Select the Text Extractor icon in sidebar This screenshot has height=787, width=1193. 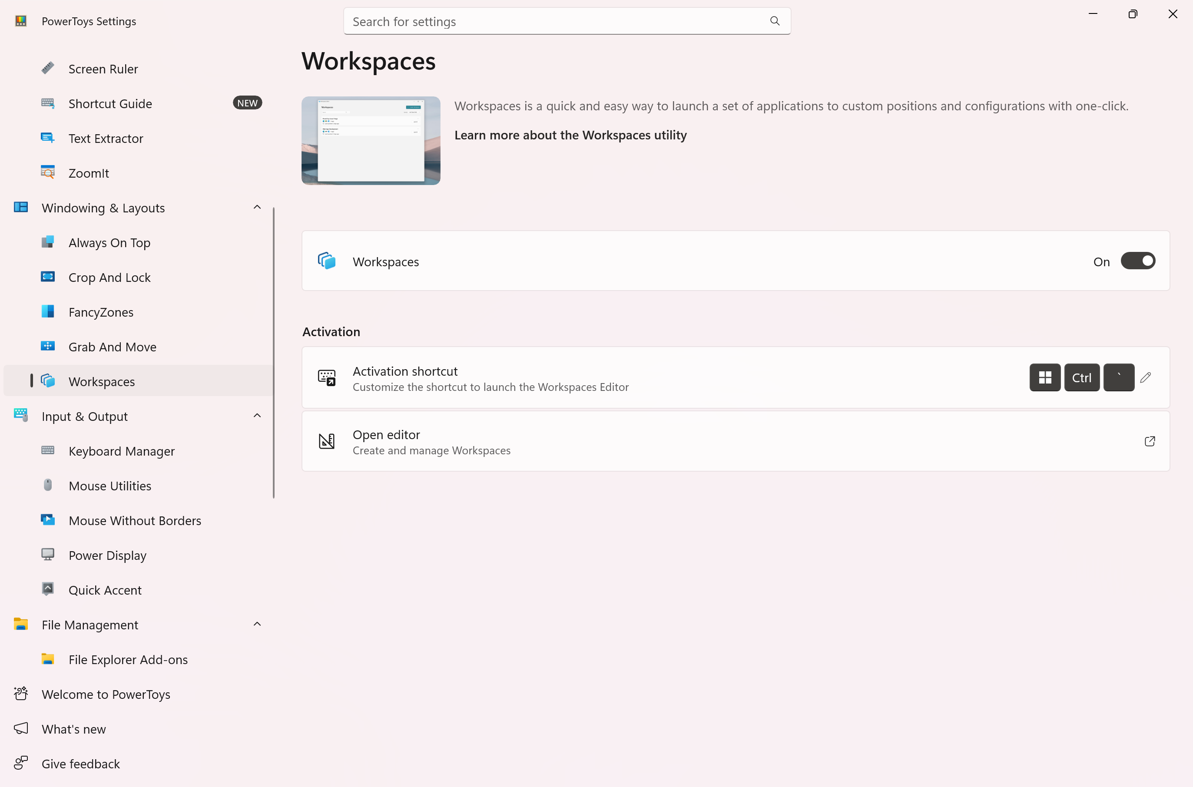tap(48, 138)
